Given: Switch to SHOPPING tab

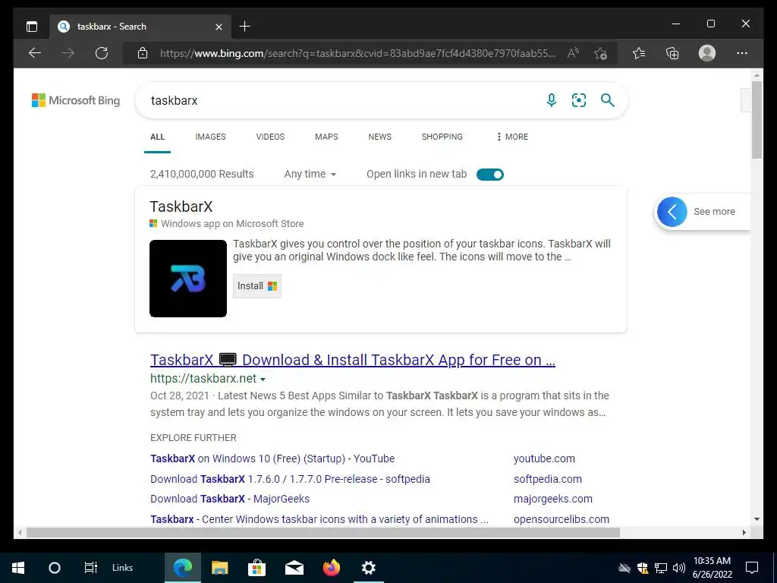Looking at the screenshot, I should (442, 137).
